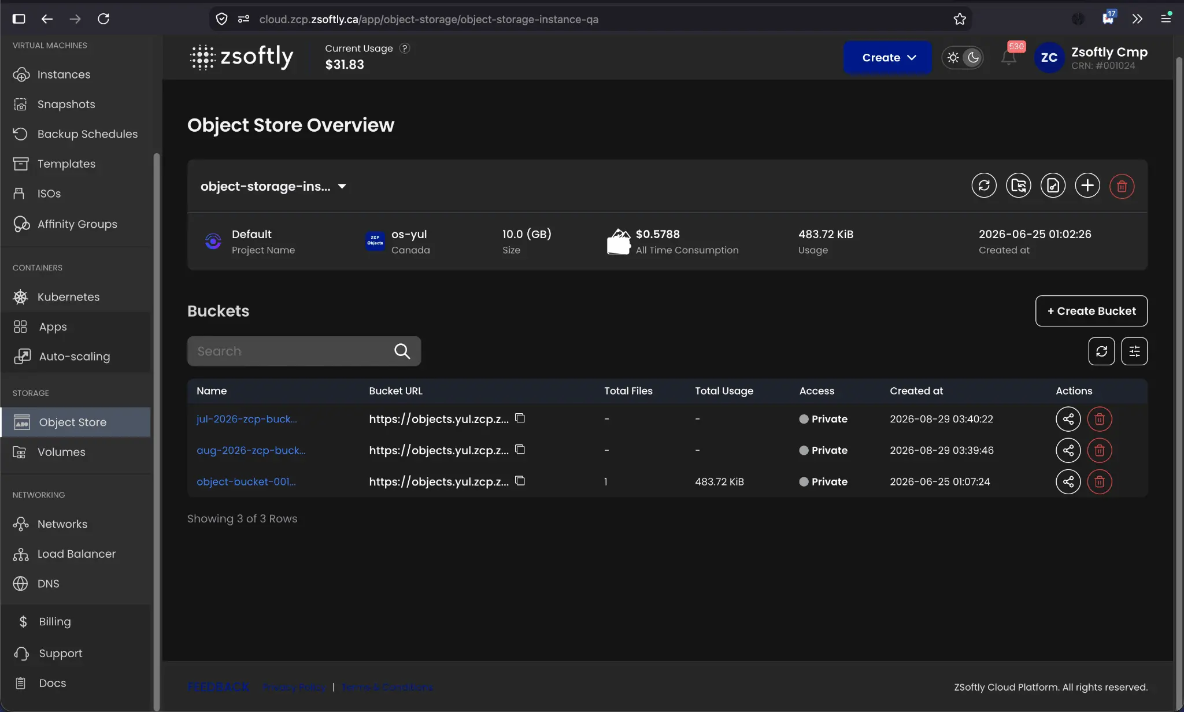Click the zsoftly logo
The image size is (1184, 712).
pos(242,57)
